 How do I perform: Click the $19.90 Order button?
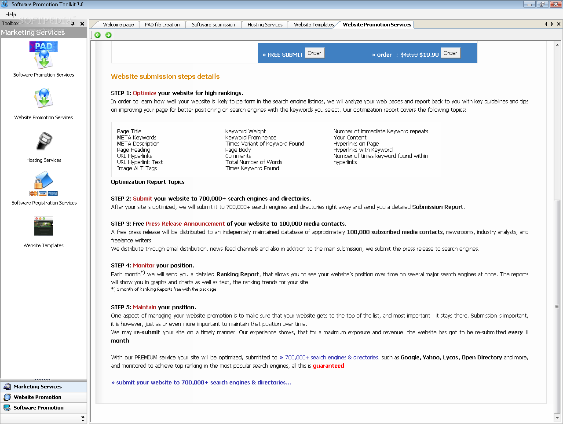(x=450, y=53)
